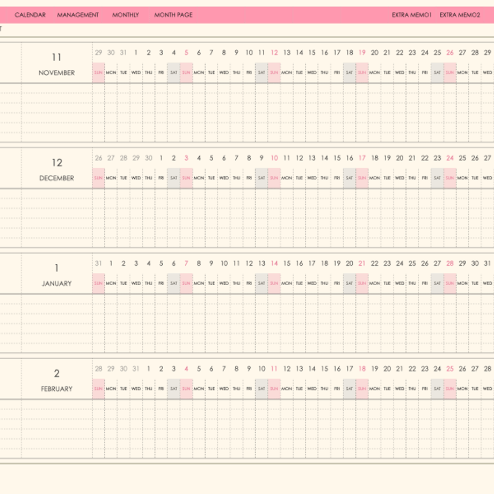Open the CALENDAR tab
This screenshot has width=494, height=494.
point(30,15)
